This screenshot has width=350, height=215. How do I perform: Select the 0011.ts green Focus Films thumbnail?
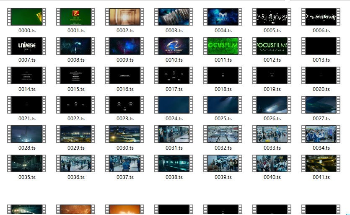click(x=223, y=46)
